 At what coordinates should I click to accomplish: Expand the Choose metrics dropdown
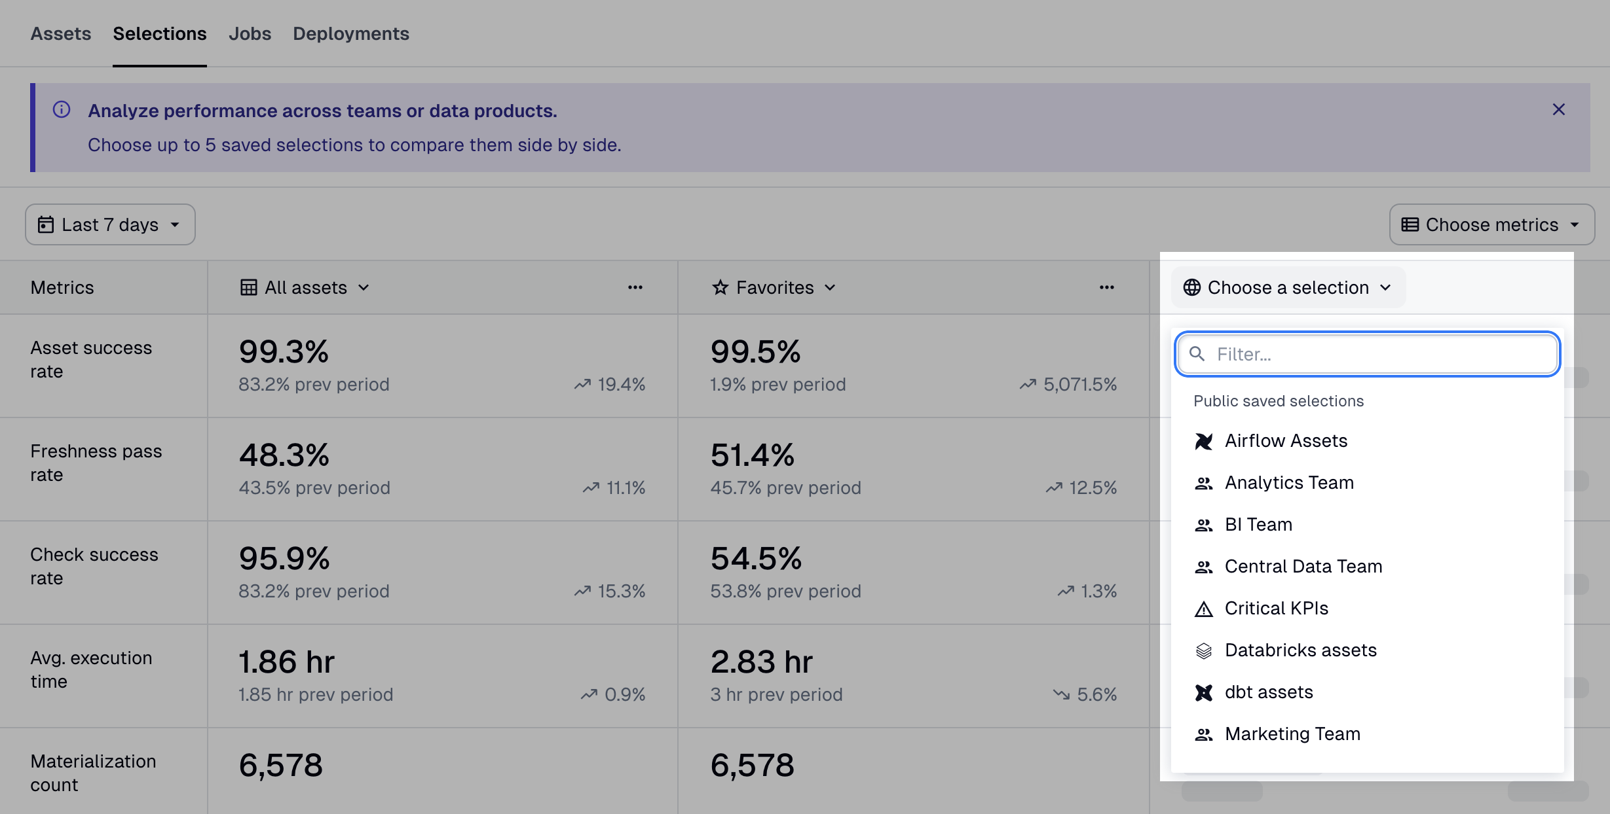1491,224
